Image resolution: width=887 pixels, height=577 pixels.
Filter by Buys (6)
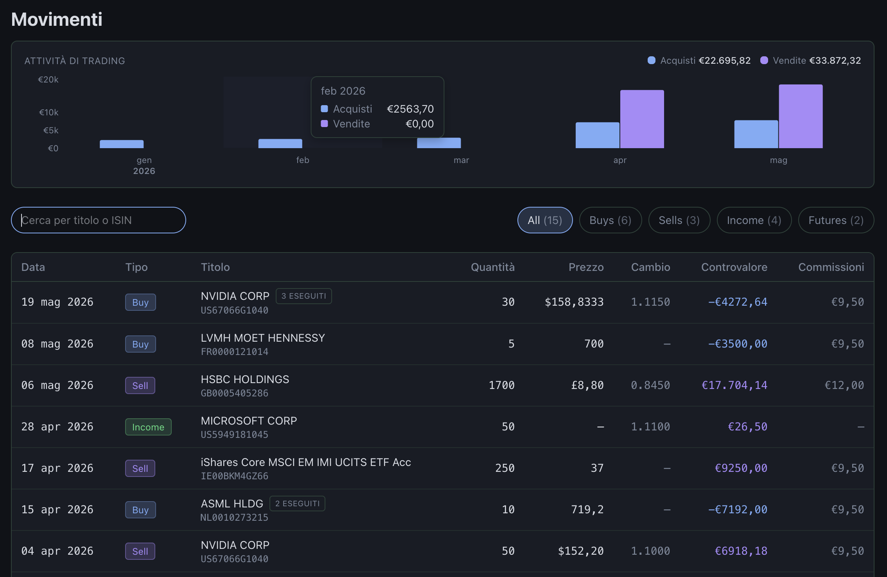(610, 220)
